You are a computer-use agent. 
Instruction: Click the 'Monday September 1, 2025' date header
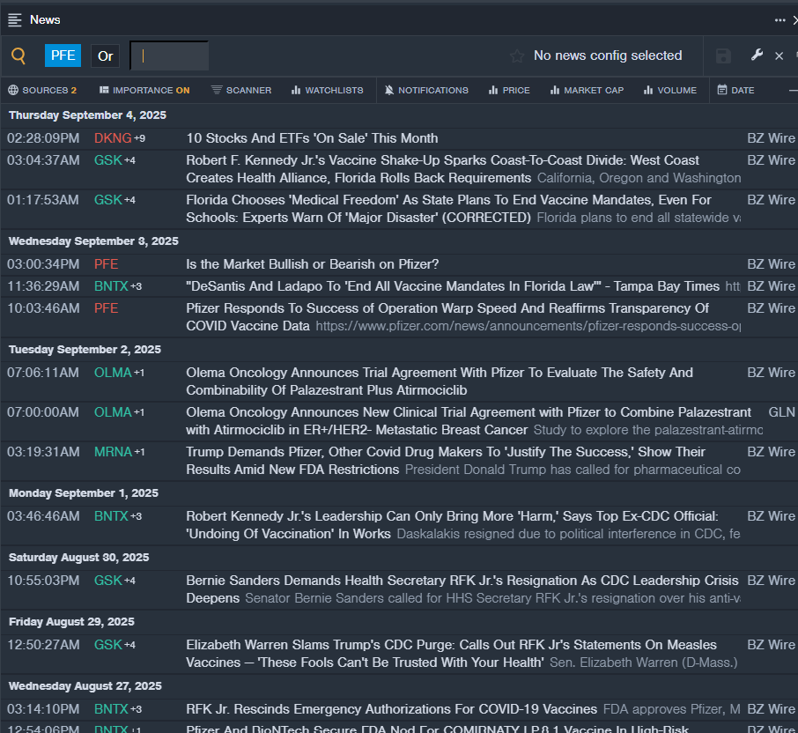coord(84,493)
